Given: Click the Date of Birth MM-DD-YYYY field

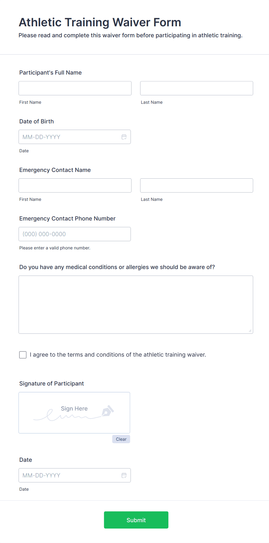Looking at the screenshot, I should coord(67,137).
